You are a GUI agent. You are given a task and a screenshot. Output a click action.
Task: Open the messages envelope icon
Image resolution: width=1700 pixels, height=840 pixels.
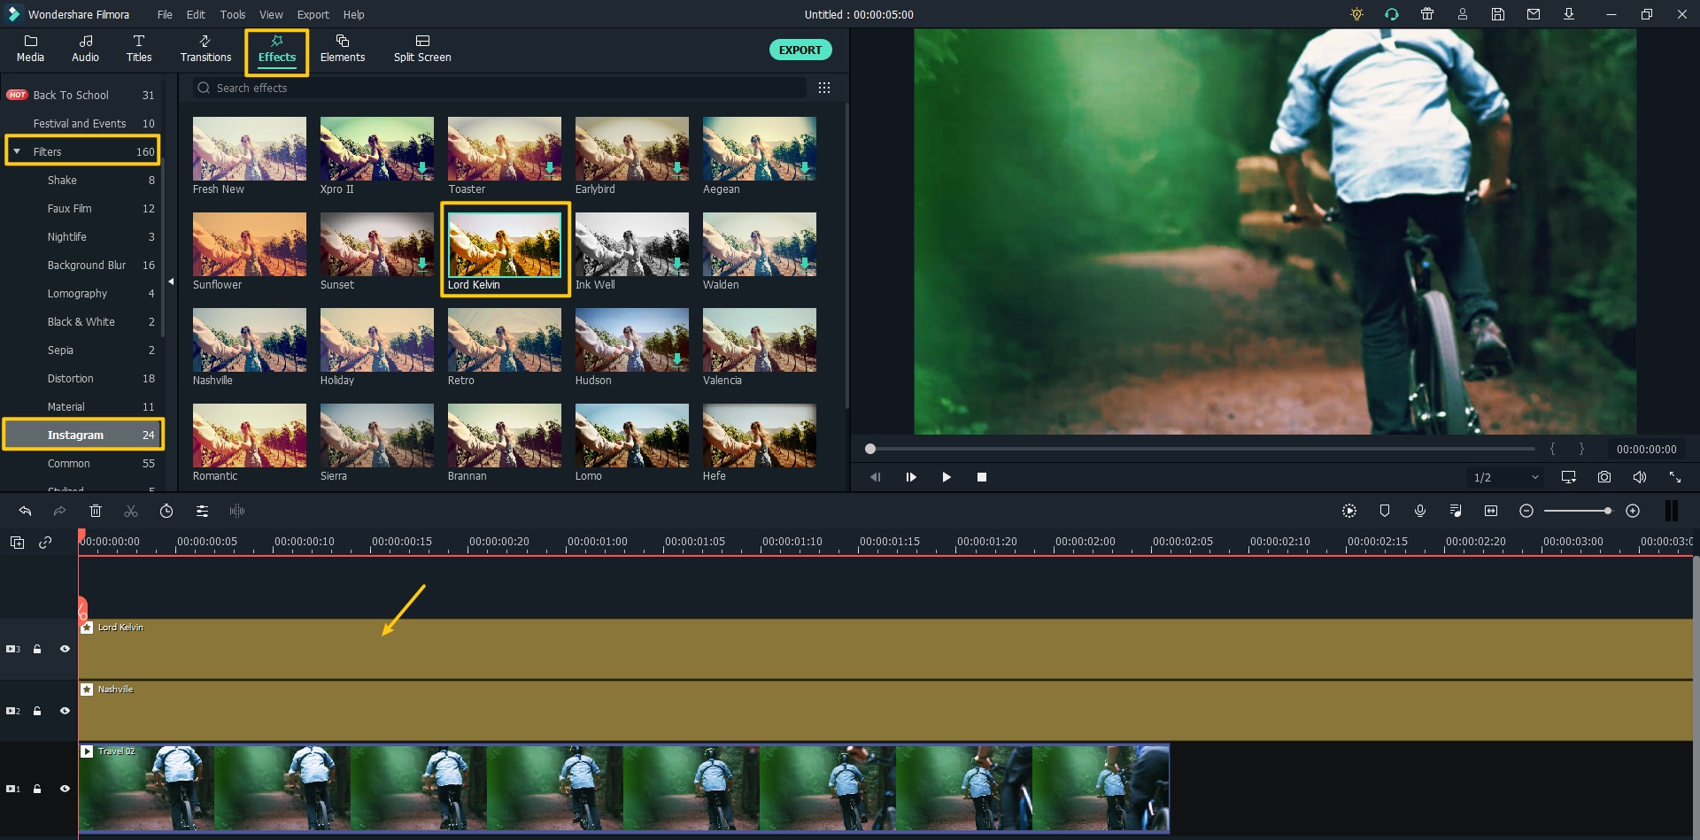[1534, 14]
